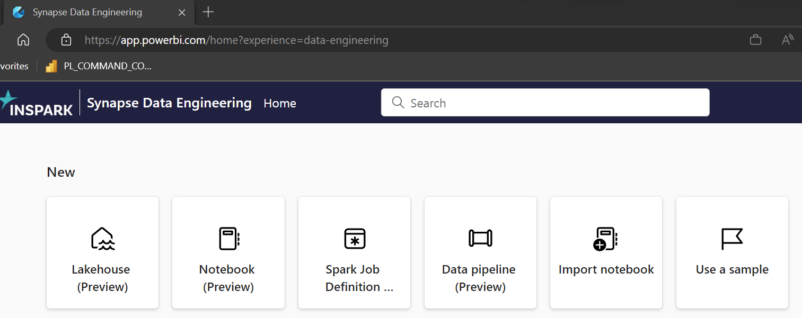Screen dimensions: 802x318
Task: Open the Use a sample option
Action: coord(732,252)
